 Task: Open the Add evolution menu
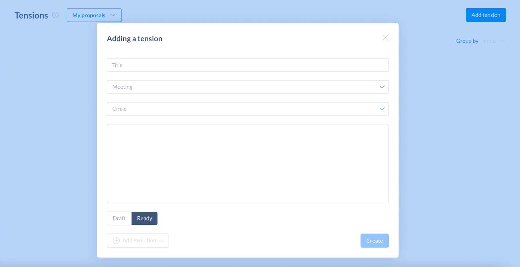coord(138,241)
